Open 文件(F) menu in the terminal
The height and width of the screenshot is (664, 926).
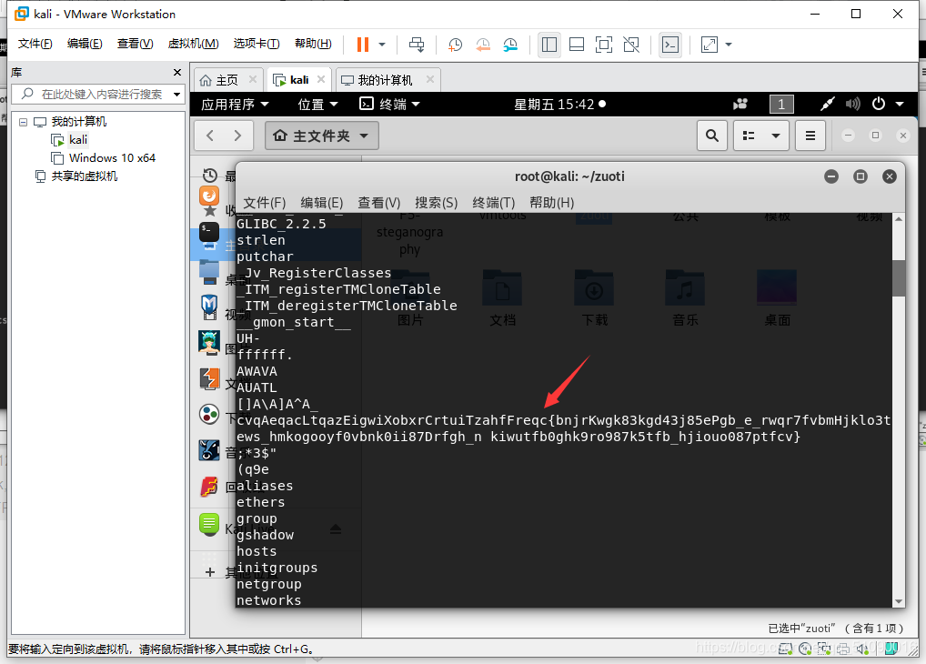(x=265, y=203)
